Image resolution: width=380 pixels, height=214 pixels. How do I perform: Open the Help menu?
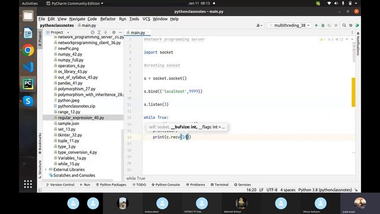tap(174, 19)
